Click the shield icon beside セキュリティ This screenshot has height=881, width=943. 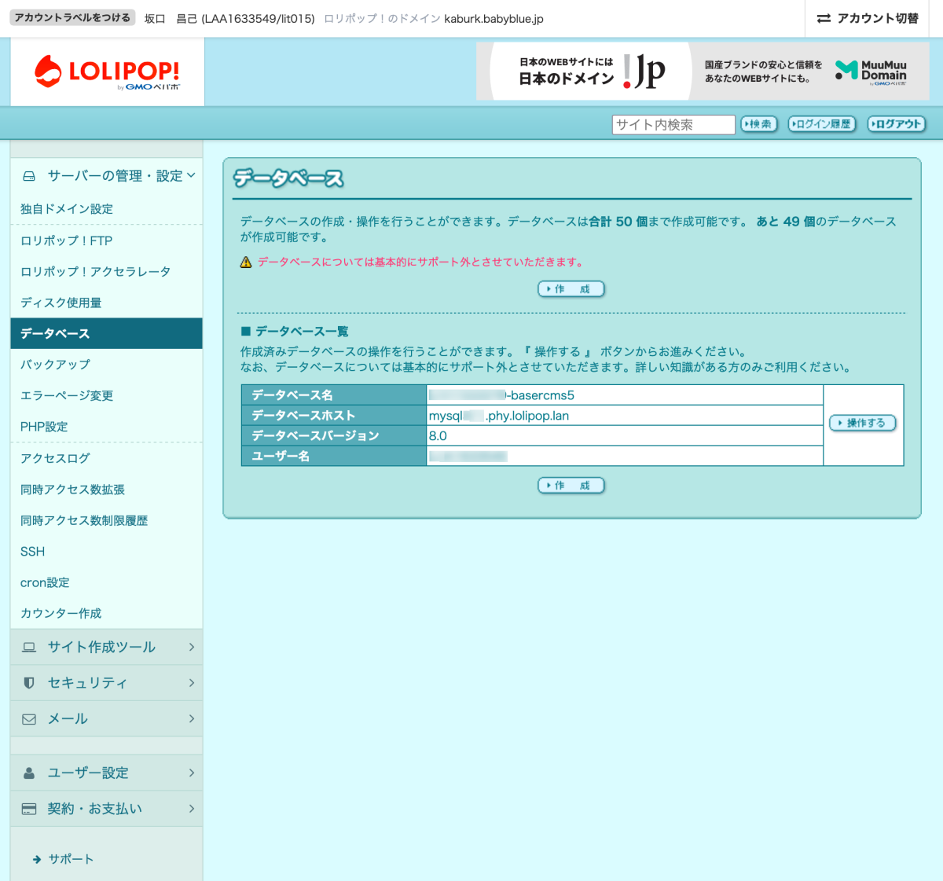coord(29,683)
